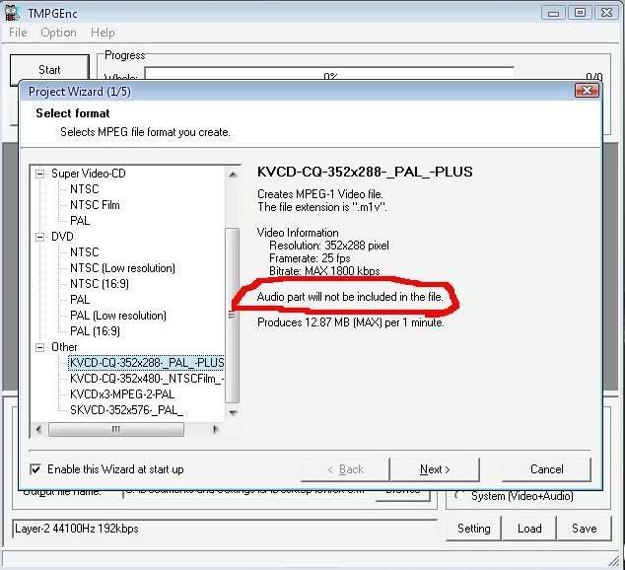This screenshot has height=570, width=625.
Task: Select SKVCD-352x576-_PAL_ template
Action: point(126,410)
